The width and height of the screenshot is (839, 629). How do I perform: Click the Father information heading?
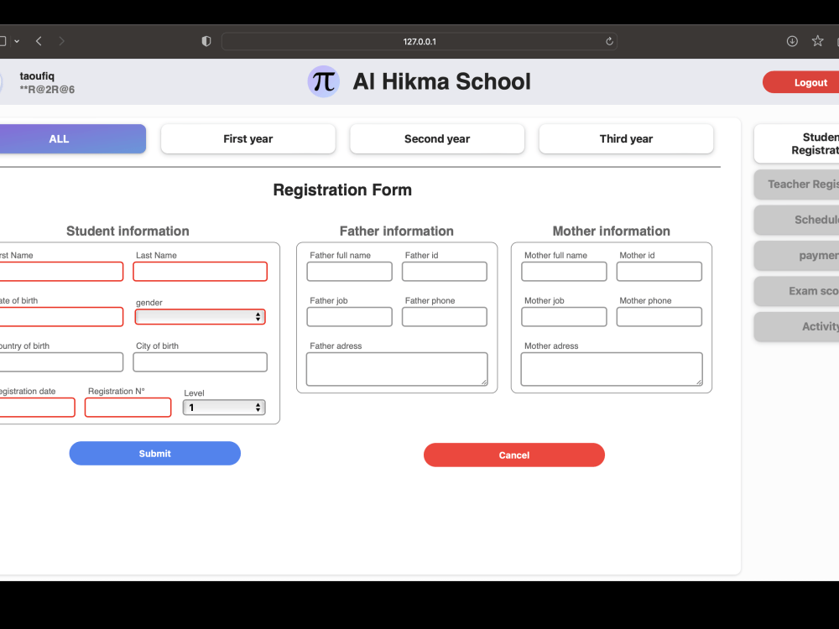point(397,231)
